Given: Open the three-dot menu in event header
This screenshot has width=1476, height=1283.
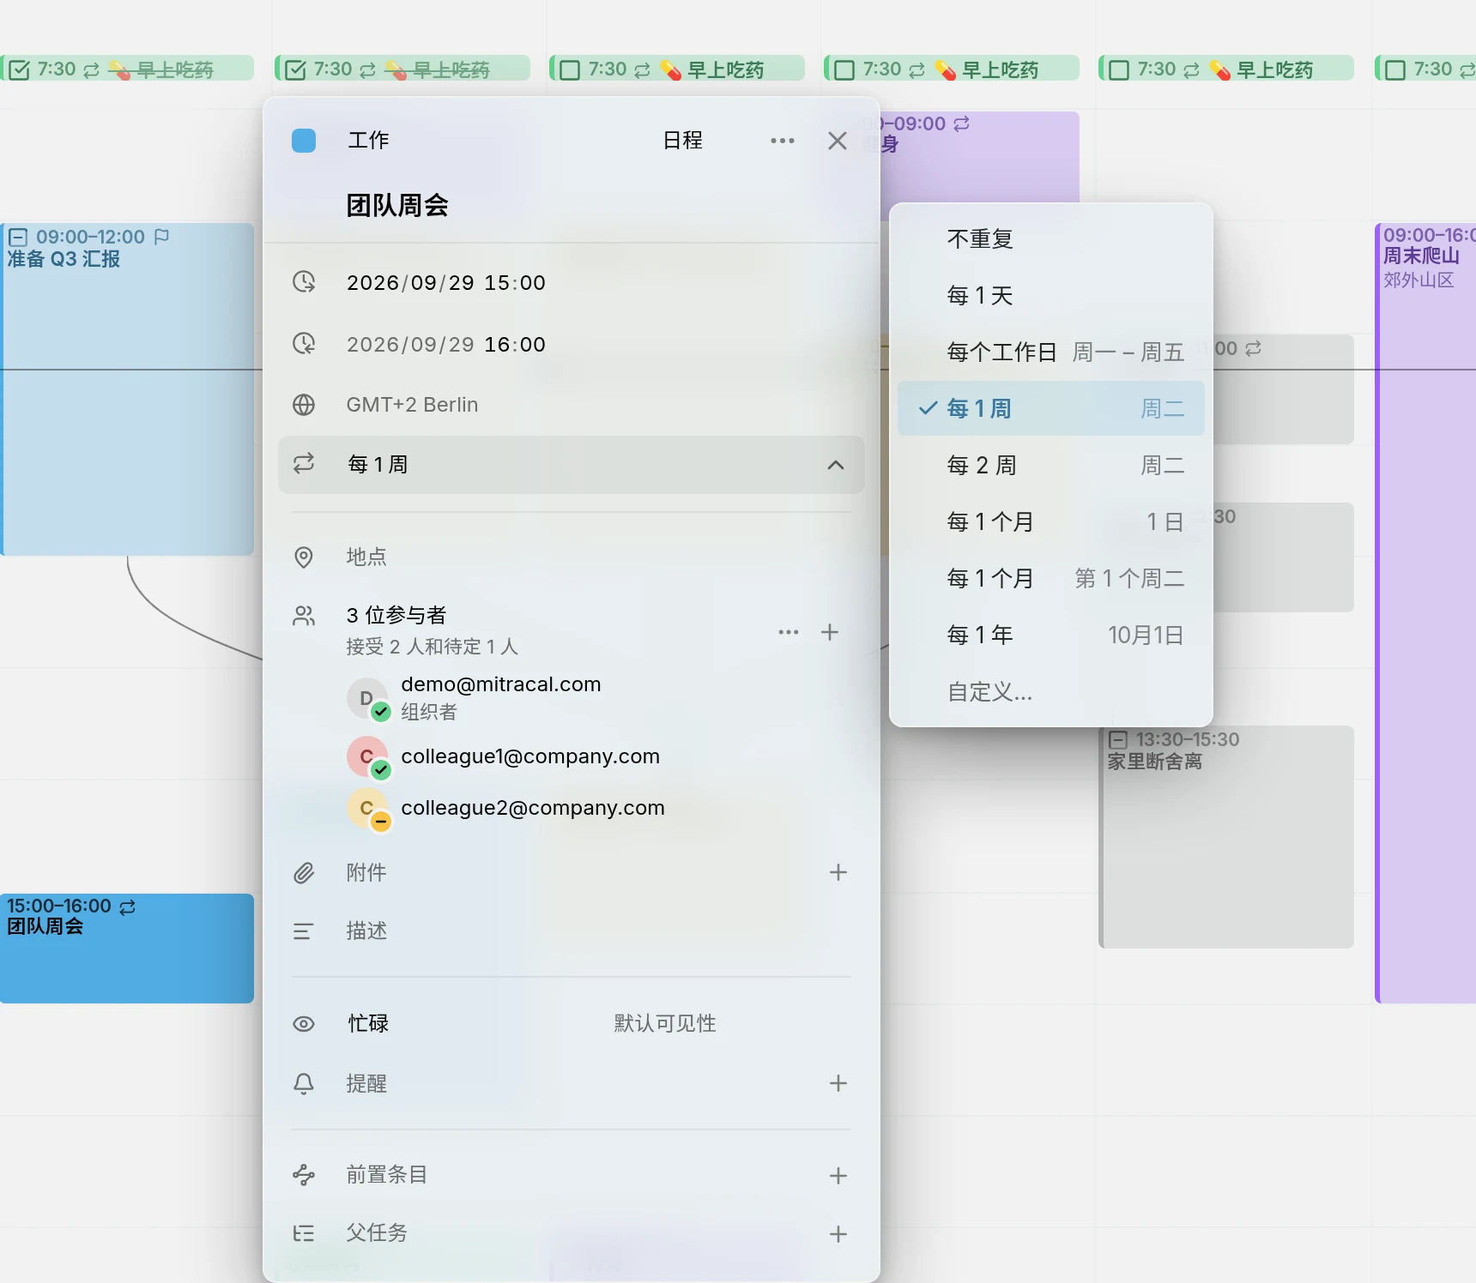Looking at the screenshot, I should 782,141.
